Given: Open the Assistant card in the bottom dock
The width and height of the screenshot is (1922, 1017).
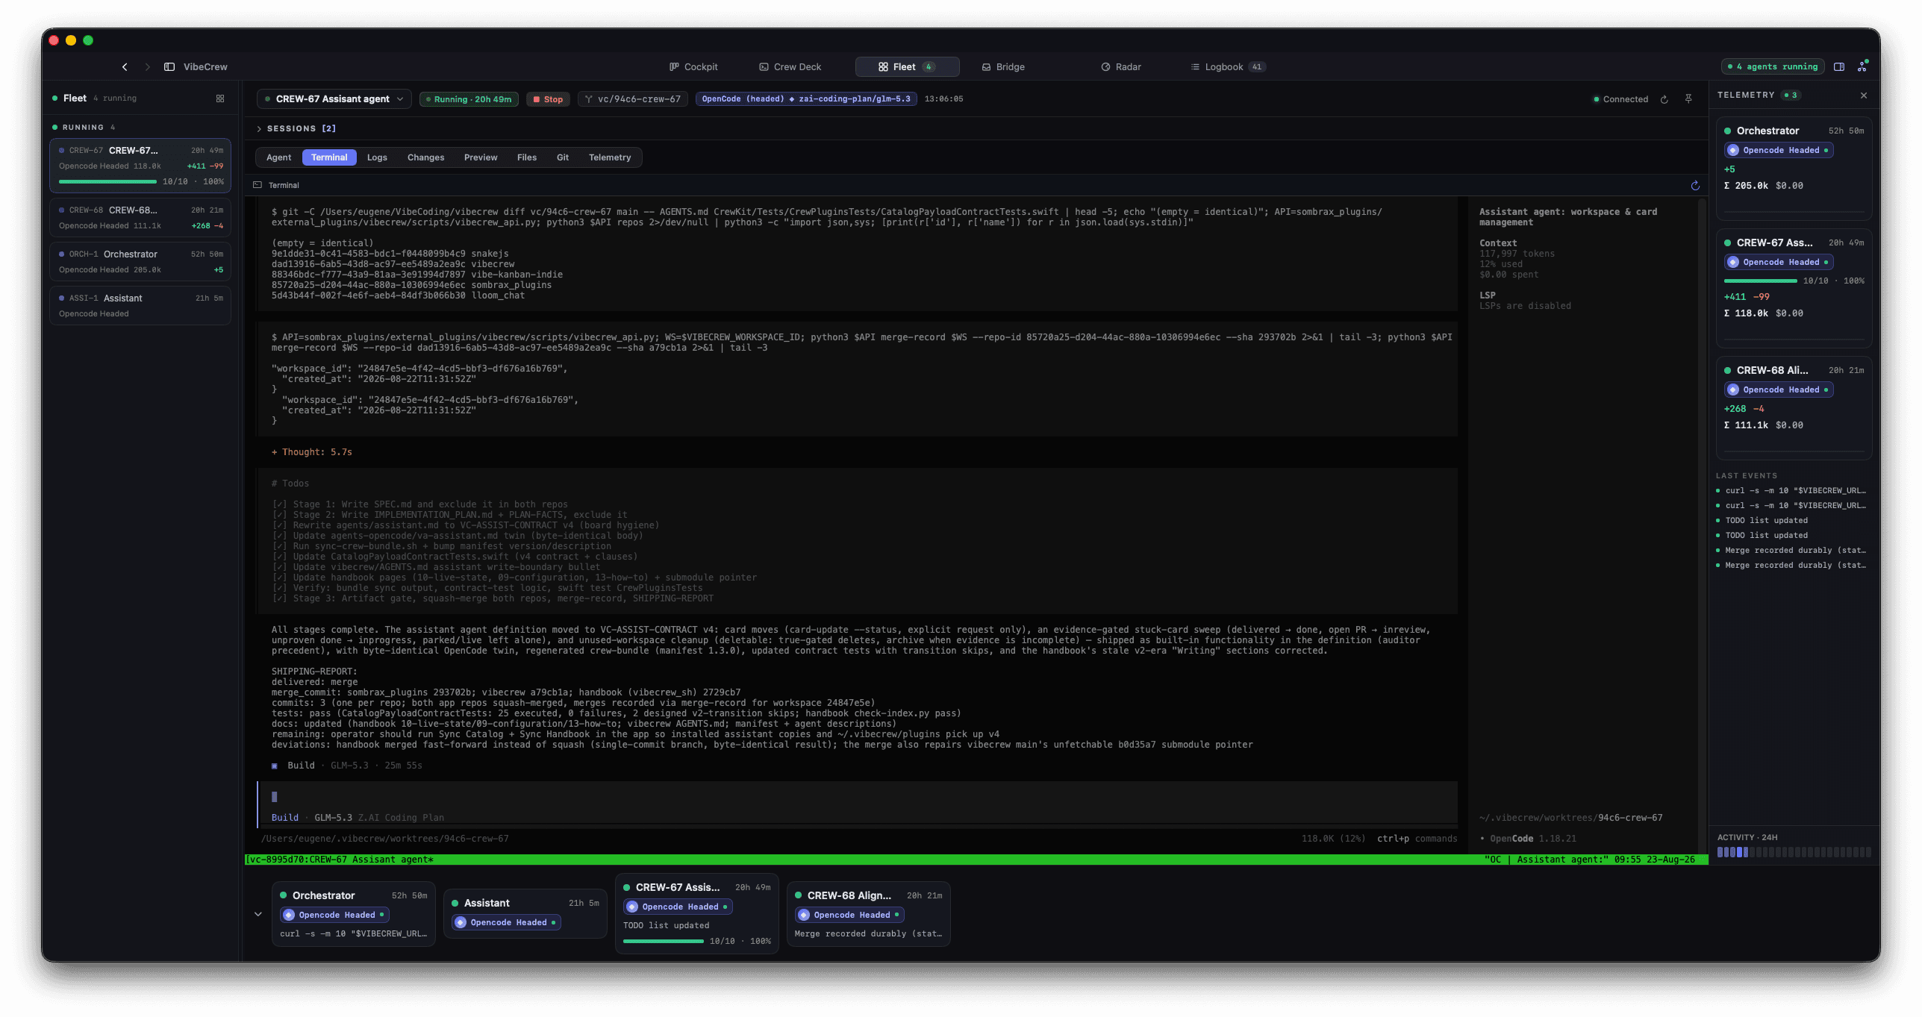Looking at the screenshot, I should tap(525, 913).
